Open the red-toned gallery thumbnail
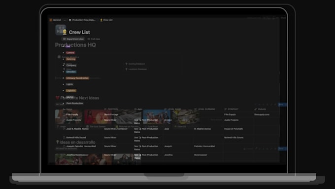 point(98,117)
